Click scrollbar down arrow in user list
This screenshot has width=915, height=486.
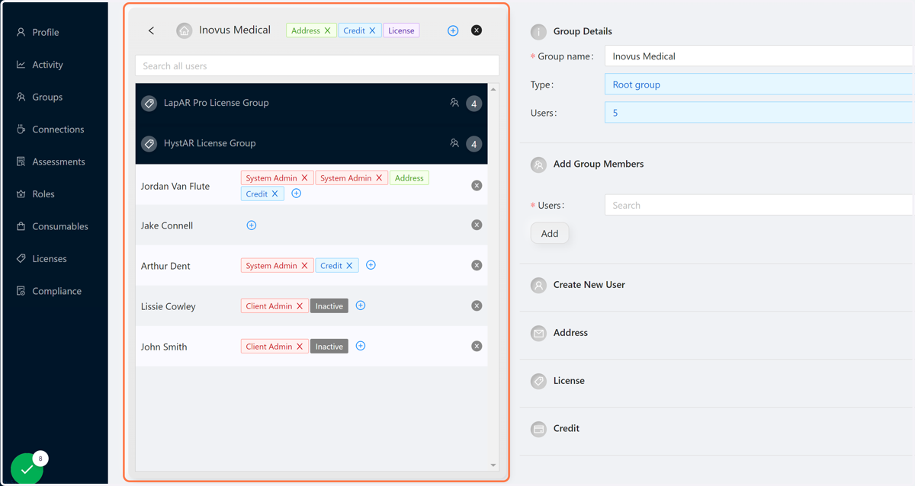493,465
